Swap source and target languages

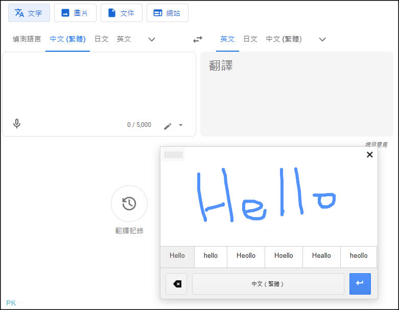[x=198, y=39]
